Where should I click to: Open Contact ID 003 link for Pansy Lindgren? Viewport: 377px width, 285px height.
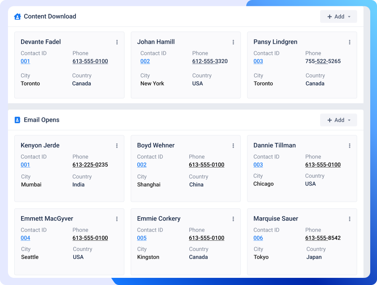point(258,61)
